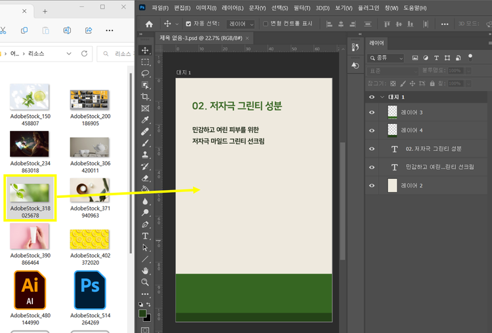Open the fill 100% dropdown arrow
The width and height of the screenshot is (492, 333).
pyautogui.click(x=468, y=84)
